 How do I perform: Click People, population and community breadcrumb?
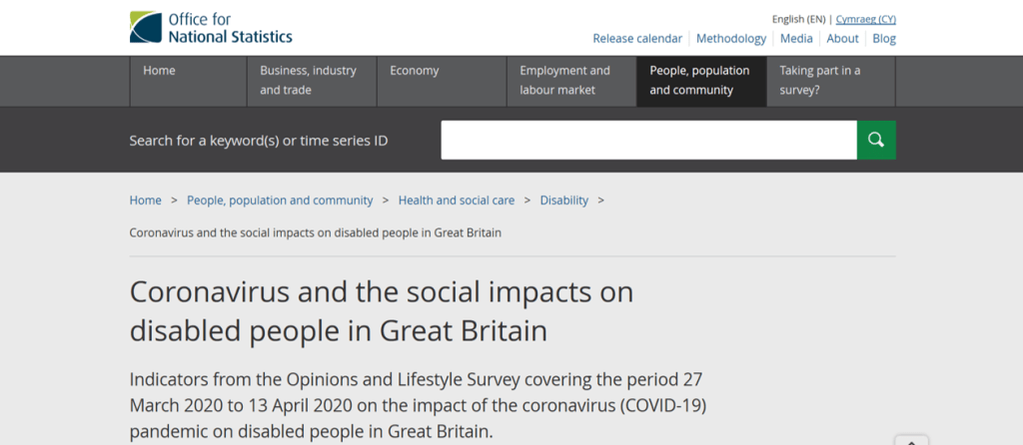280,201
